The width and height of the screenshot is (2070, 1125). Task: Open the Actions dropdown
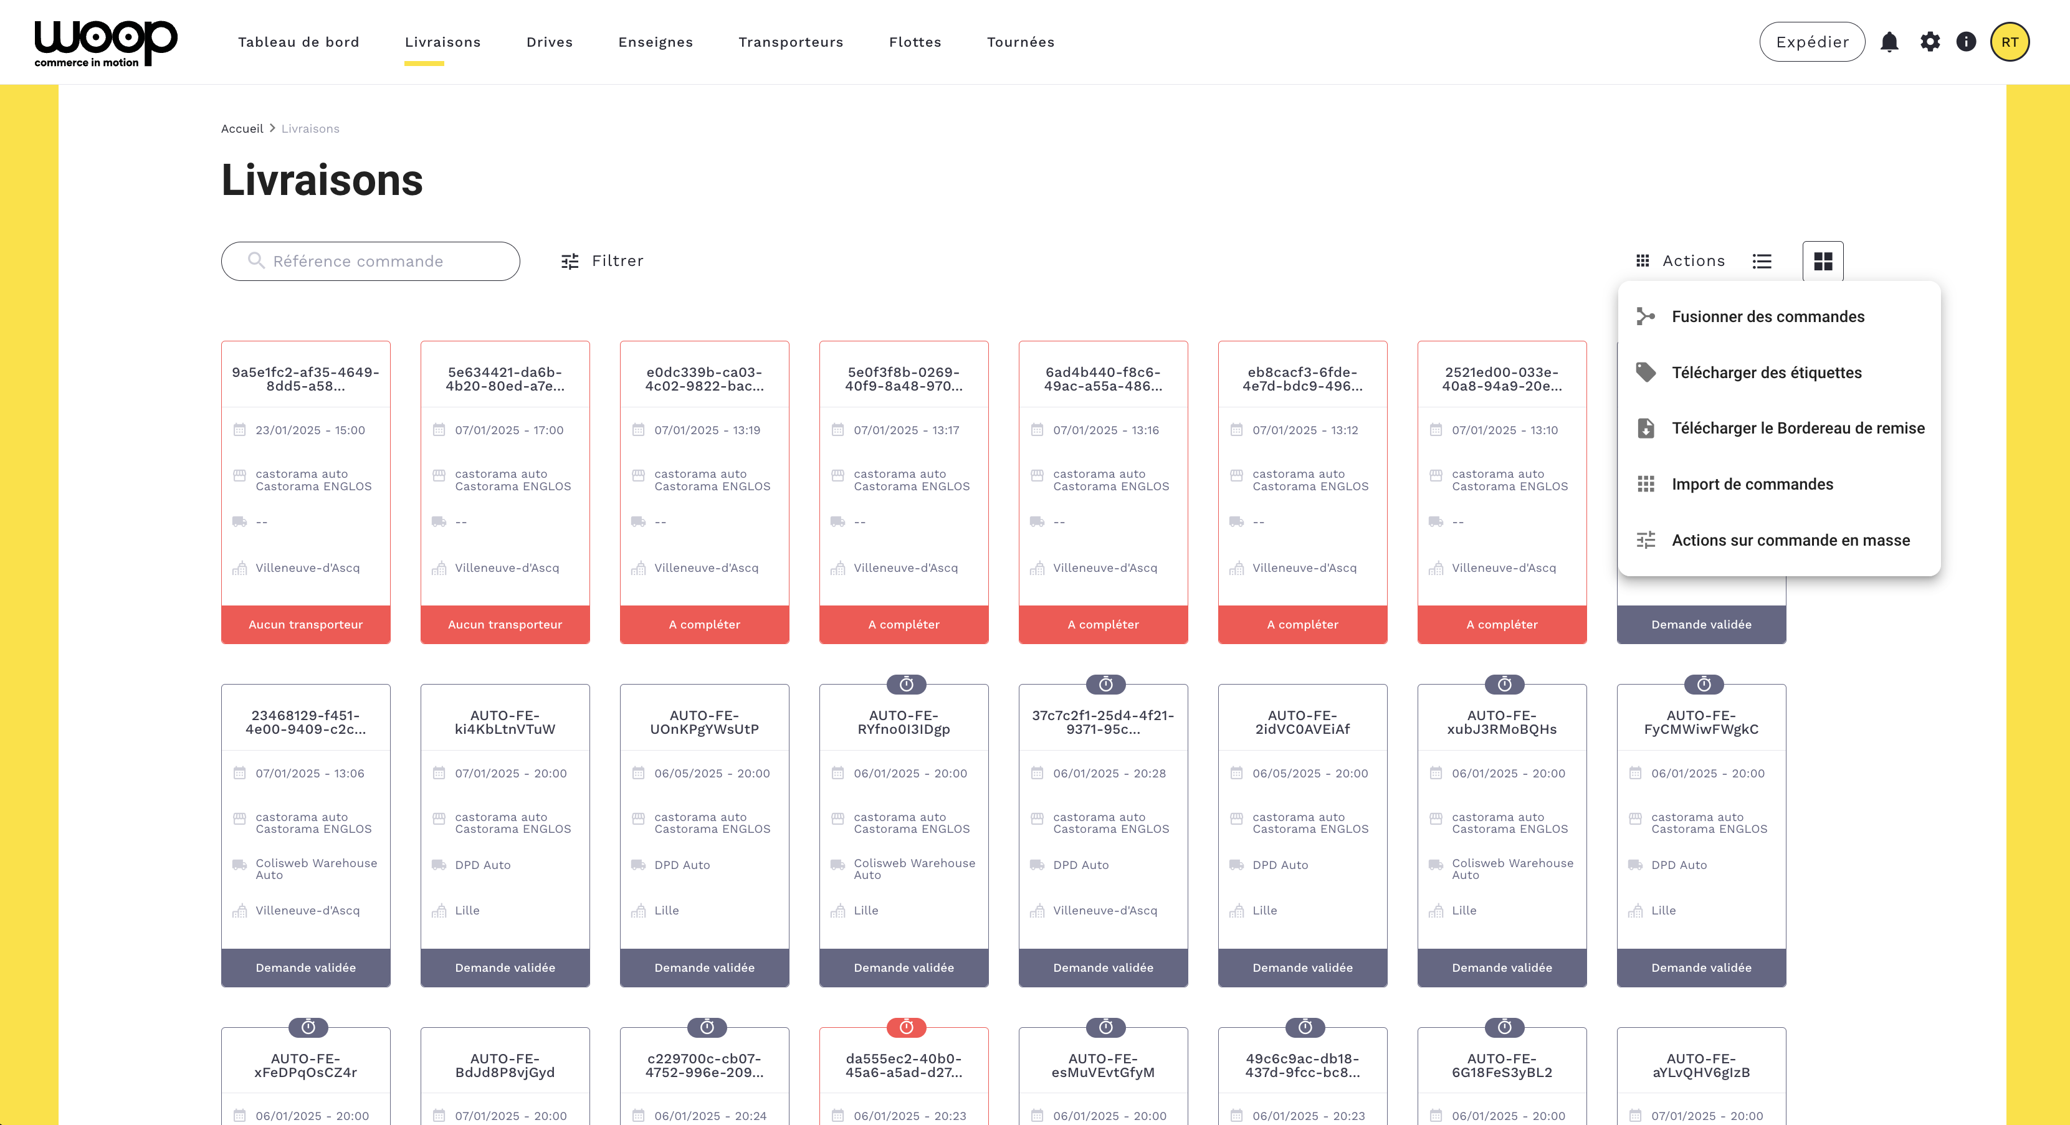click(1681, 261)
